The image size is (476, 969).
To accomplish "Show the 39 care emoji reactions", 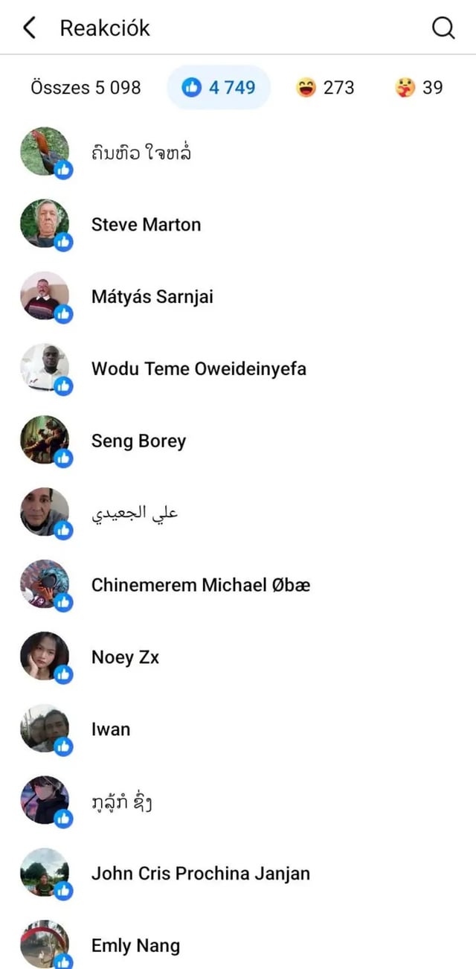I will [x=419, y=88].
